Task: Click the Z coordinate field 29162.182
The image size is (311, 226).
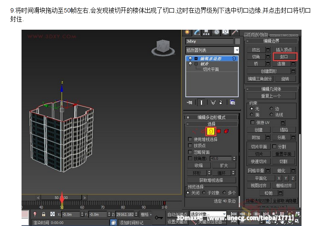Action: [x=124, y=214]
